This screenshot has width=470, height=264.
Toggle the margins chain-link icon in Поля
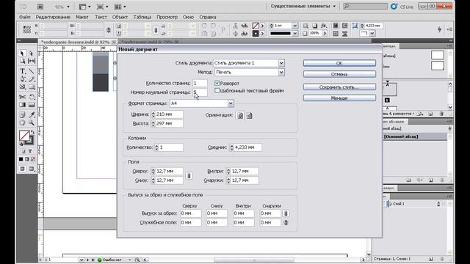(189, 176)
